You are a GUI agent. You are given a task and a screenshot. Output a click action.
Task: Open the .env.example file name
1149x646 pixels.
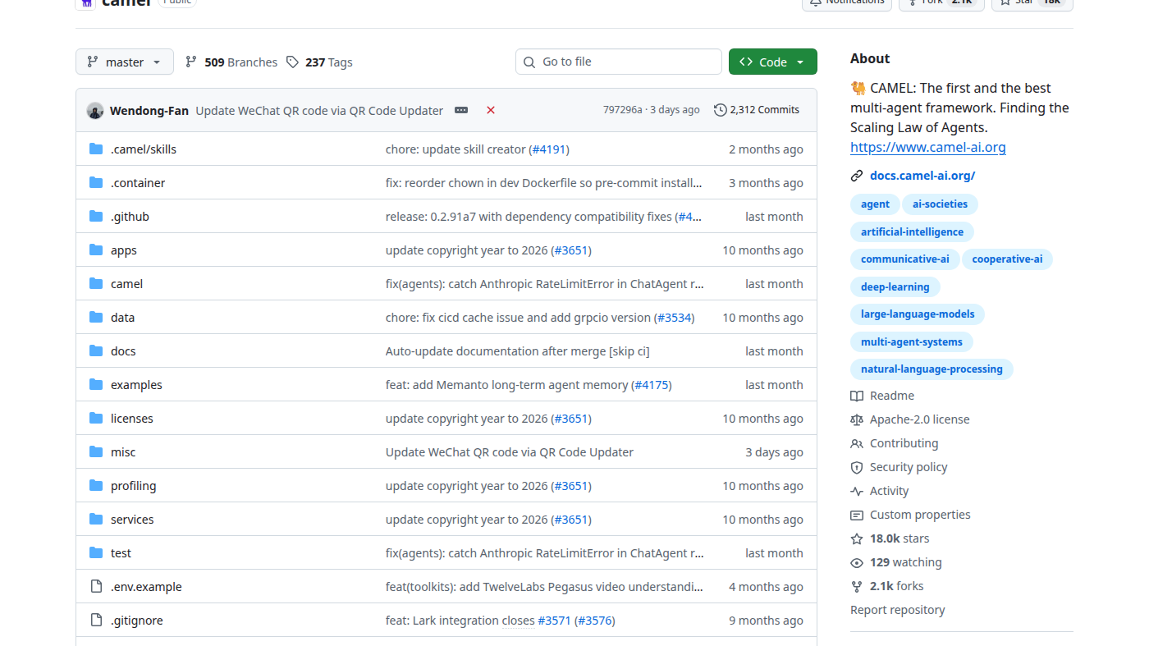tap(146, 587)
